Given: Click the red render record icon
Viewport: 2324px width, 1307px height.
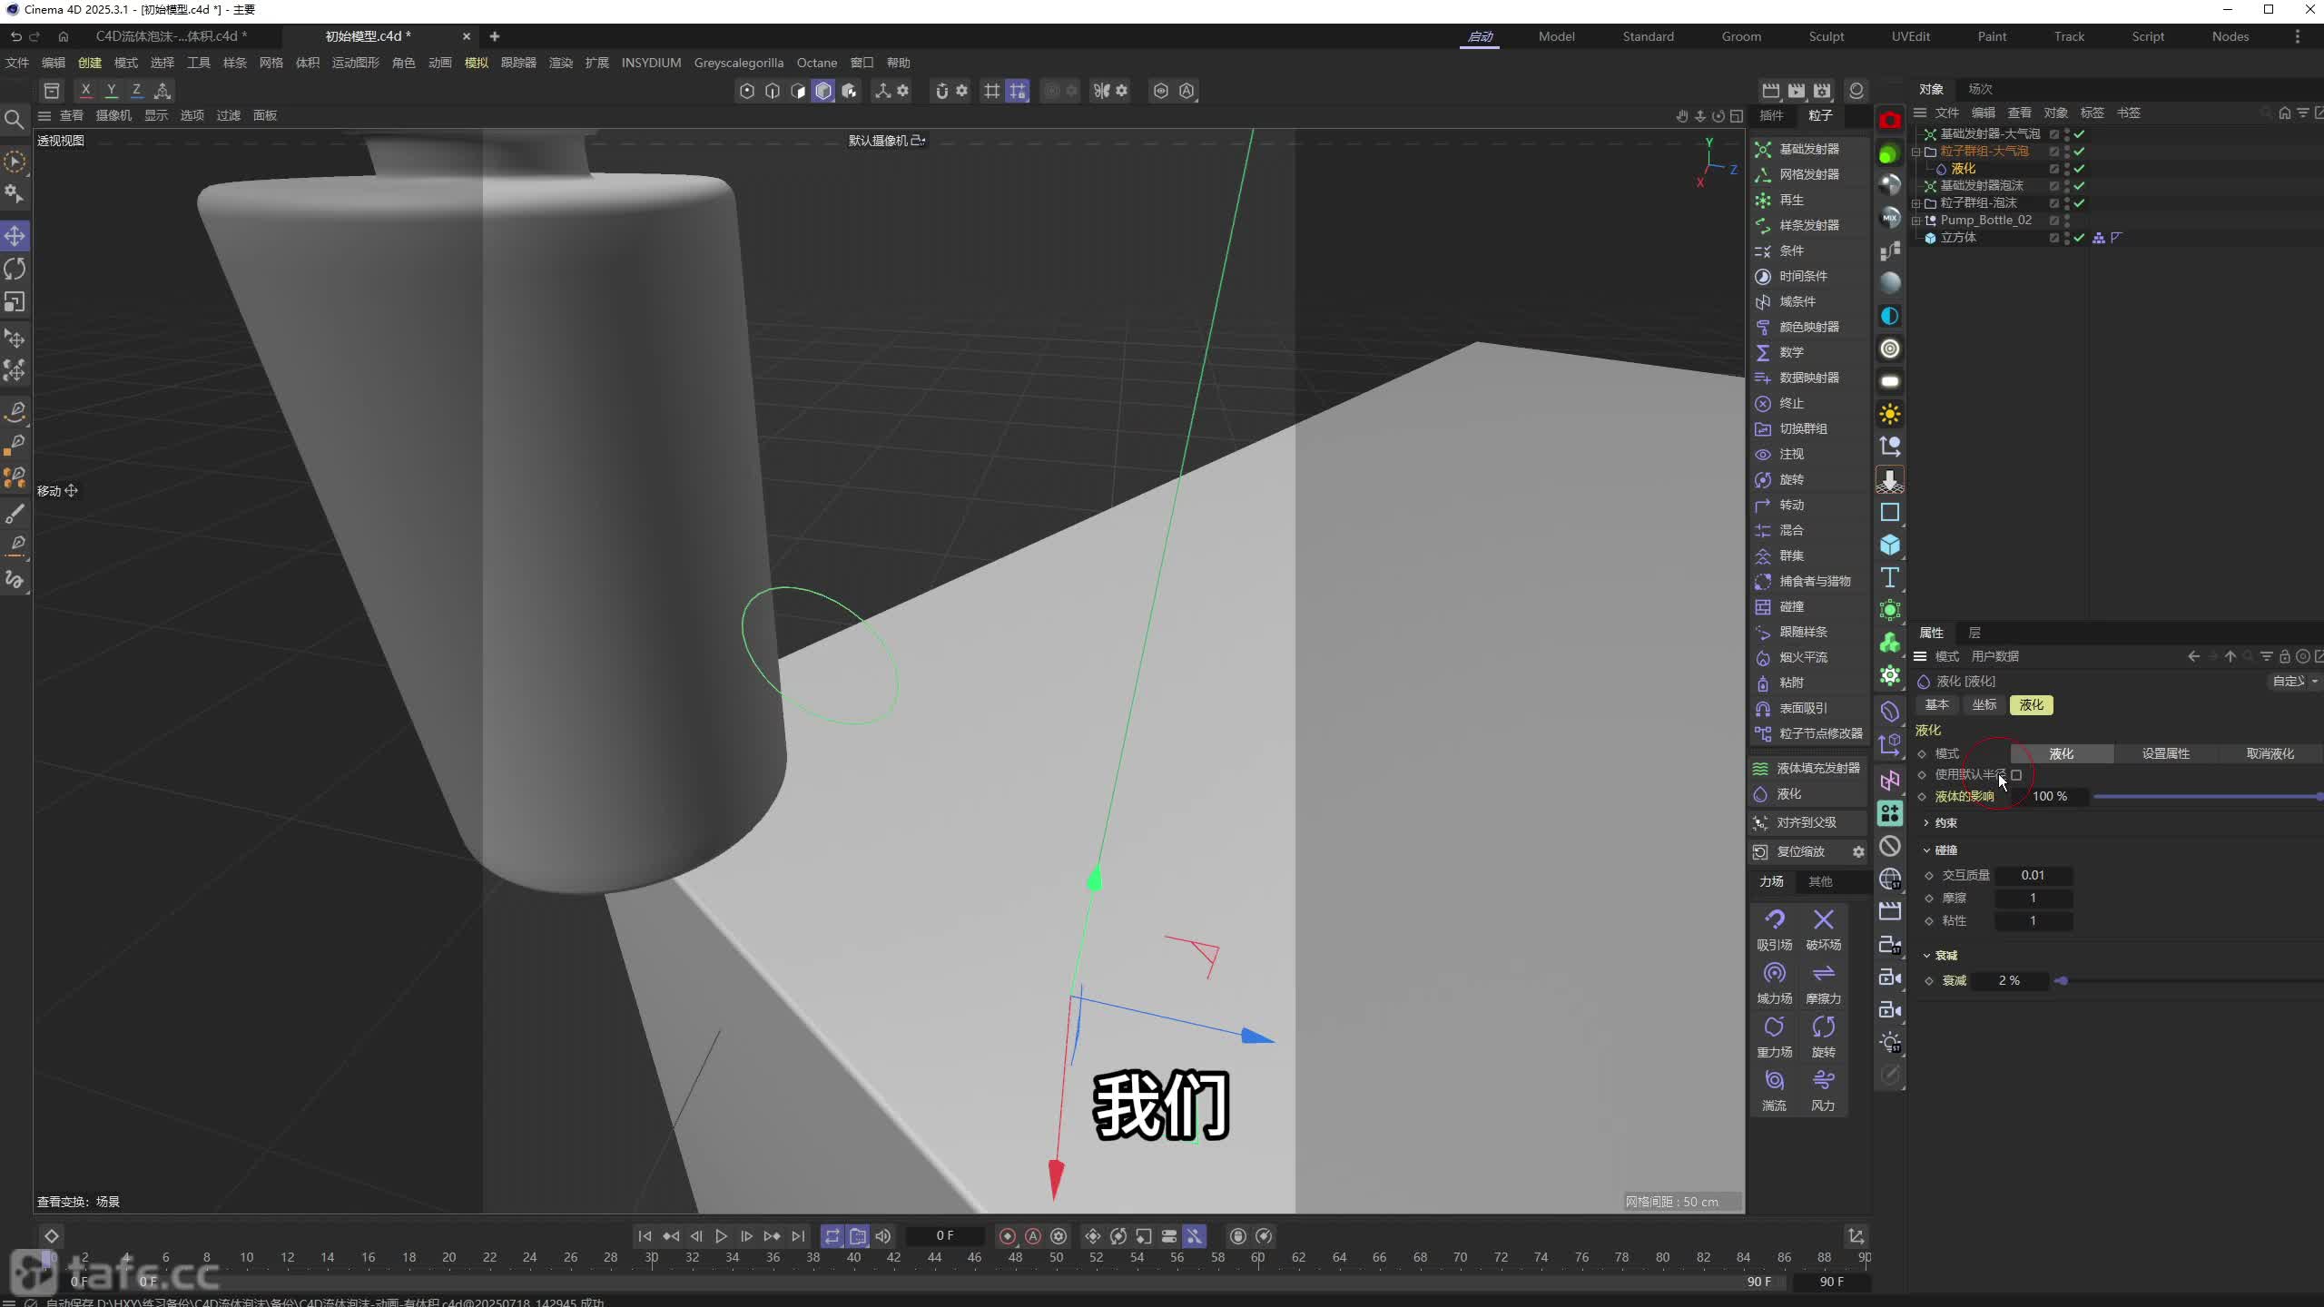Looking at the screenshot, I should (1890, 120).
